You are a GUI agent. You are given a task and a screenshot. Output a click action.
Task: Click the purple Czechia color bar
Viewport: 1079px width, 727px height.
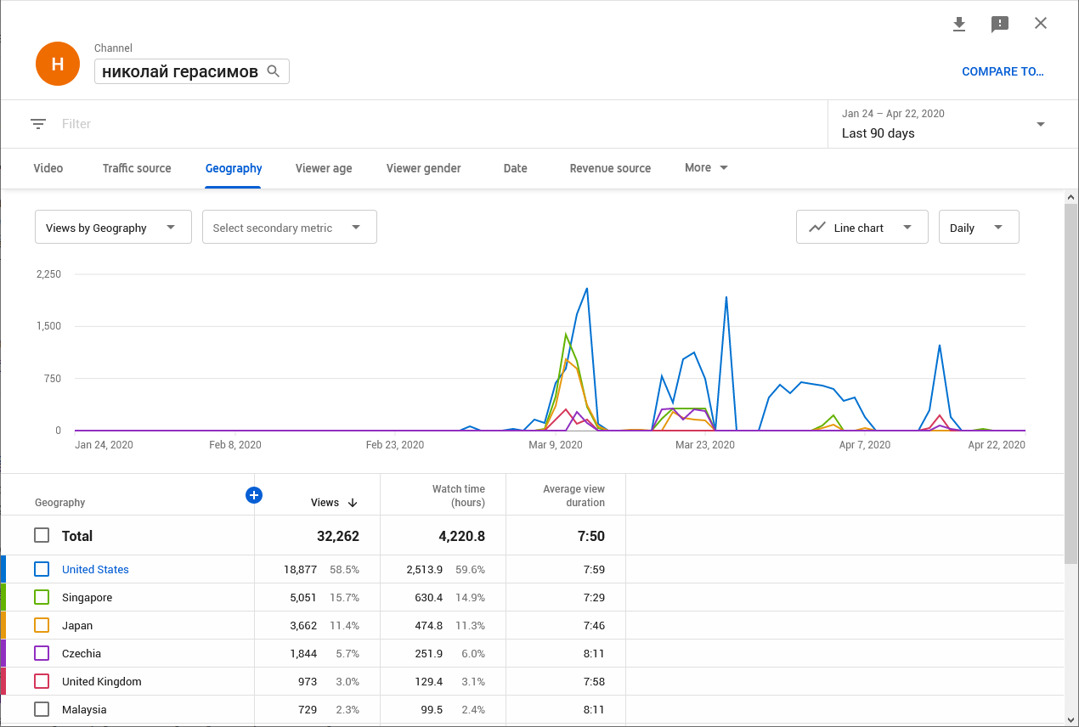3,653
